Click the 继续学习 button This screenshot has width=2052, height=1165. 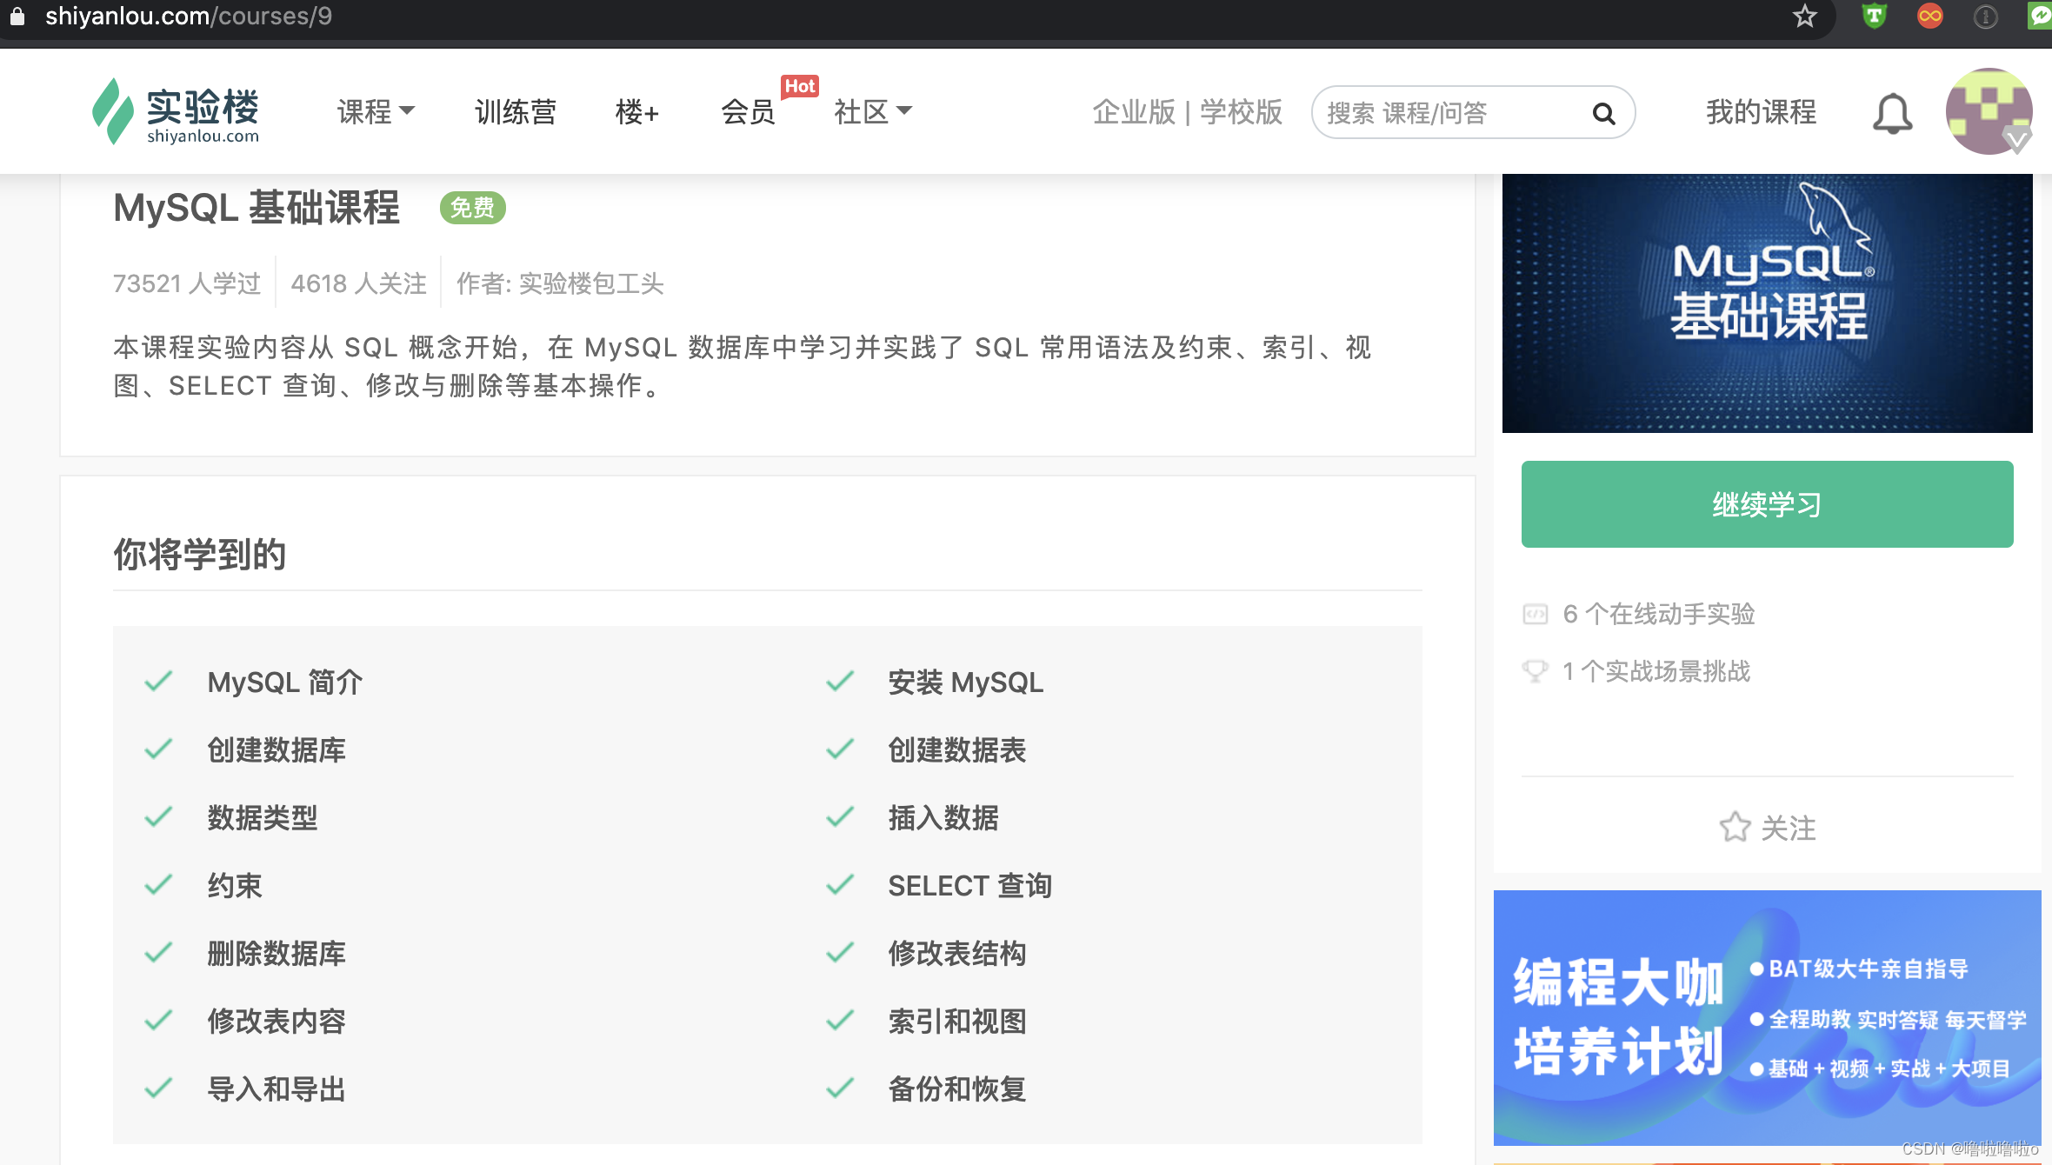pyautogui.click(x=1767, y=504)
